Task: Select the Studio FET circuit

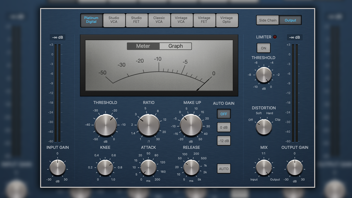Action: (x=137, y=20)
